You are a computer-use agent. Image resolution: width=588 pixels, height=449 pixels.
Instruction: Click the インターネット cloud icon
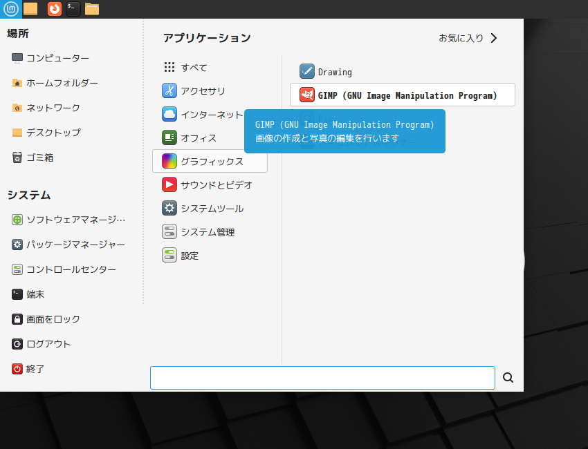point(169,114)
